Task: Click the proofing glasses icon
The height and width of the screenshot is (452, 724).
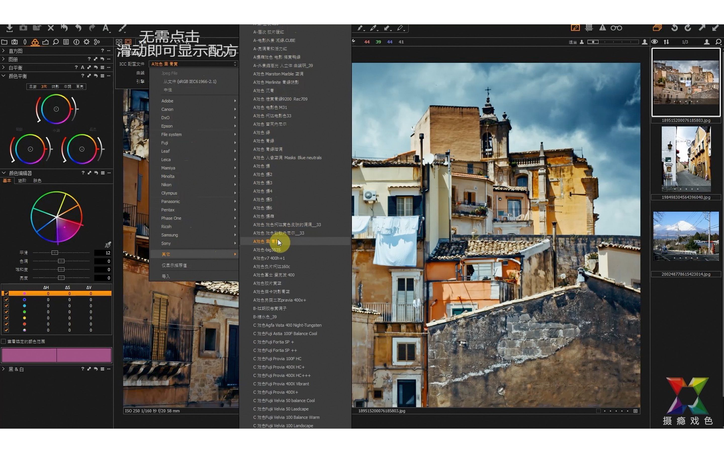Action: pos(616,28)
